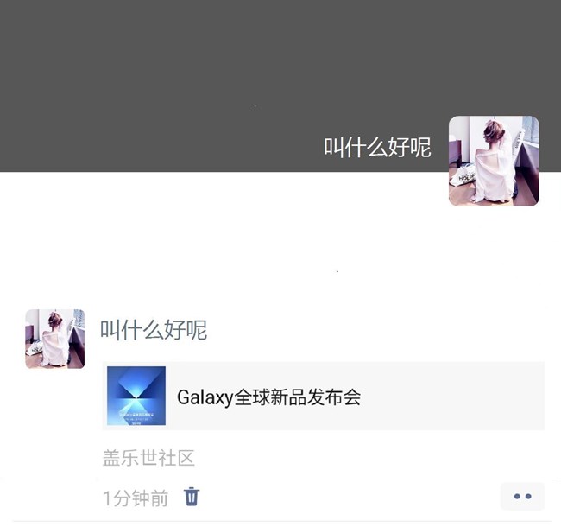
Task: Tap the dark gray cover photo area
Action: [222, 72]
